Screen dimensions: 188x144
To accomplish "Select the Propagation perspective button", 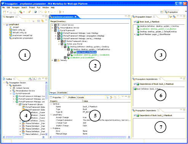I will point(171,12).
